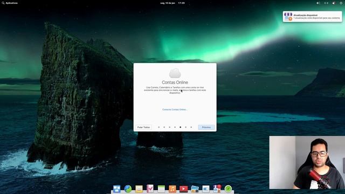Open the notifications bell indicator in top panel
The height and width of the screenshot is (194, 345).
pos(334,3)
